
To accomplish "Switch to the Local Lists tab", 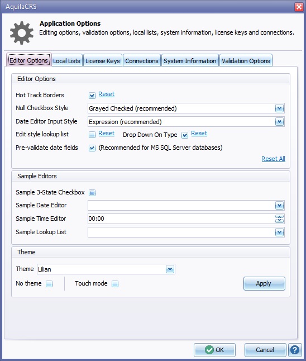I will coord(66,61).
